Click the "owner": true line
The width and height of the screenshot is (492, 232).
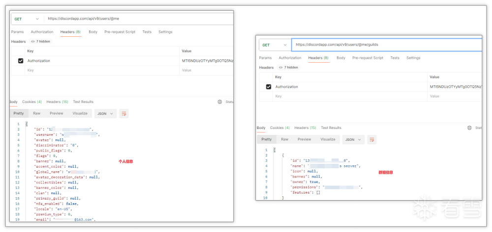306,182
